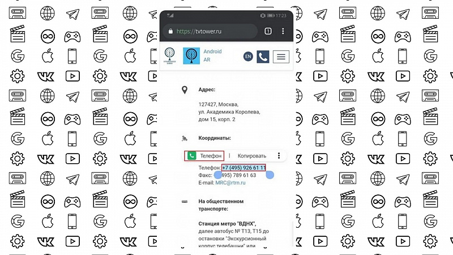The height and width of the screenshot is (255, 453).
Task: Open the browser tab switcher icon
Action: [x=268, y=31]
